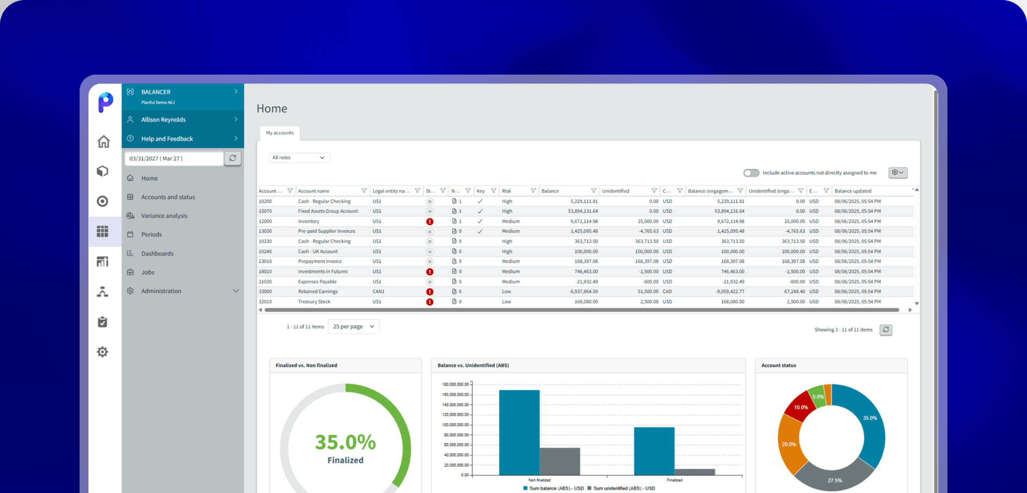This screenshot has width=1027, height=493.
Task: Click the Risk column header label
Action: (x=507, y=191)
